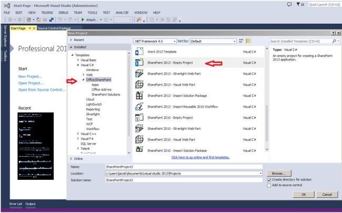Collapse the Installed section
This screenshot has width=342, height=213.
[x=71, y=47]
